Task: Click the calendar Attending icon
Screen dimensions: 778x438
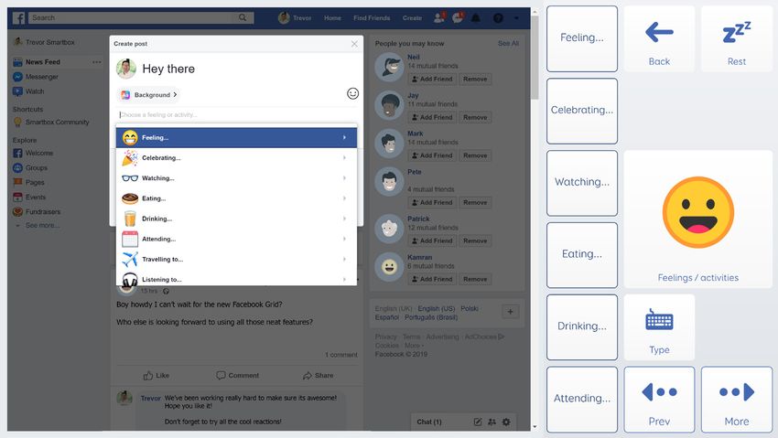Action: click(130, 240)
